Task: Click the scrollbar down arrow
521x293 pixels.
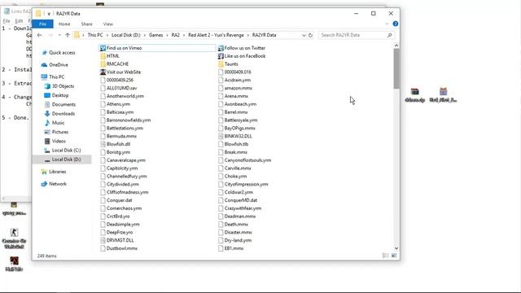Action: click(396, 248)
